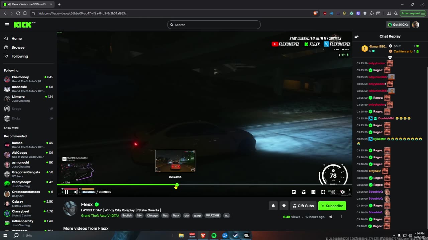This screenshot has width=428, height=240.
Task: Click the Flexx channel avatar
Action: [x=70, y=208]
